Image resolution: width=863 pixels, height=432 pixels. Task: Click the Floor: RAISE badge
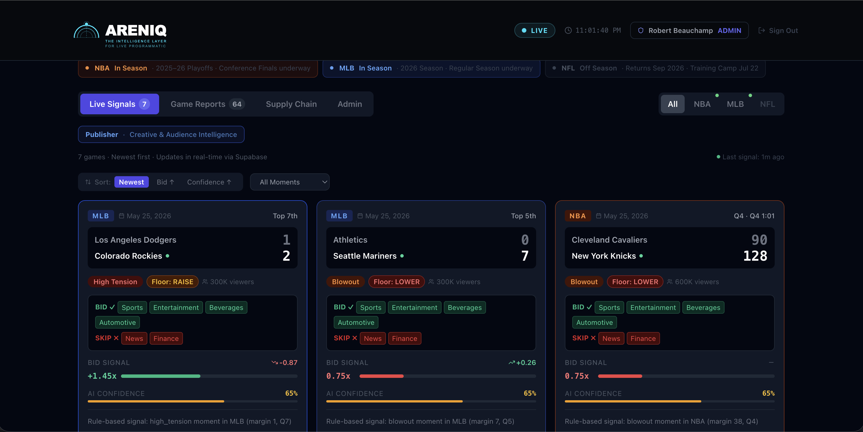pos(173,282)
